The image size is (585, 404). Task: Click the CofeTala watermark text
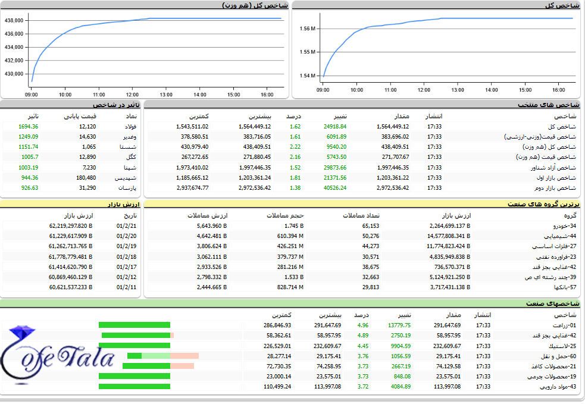pyautogui.click(x=60, y=358)
